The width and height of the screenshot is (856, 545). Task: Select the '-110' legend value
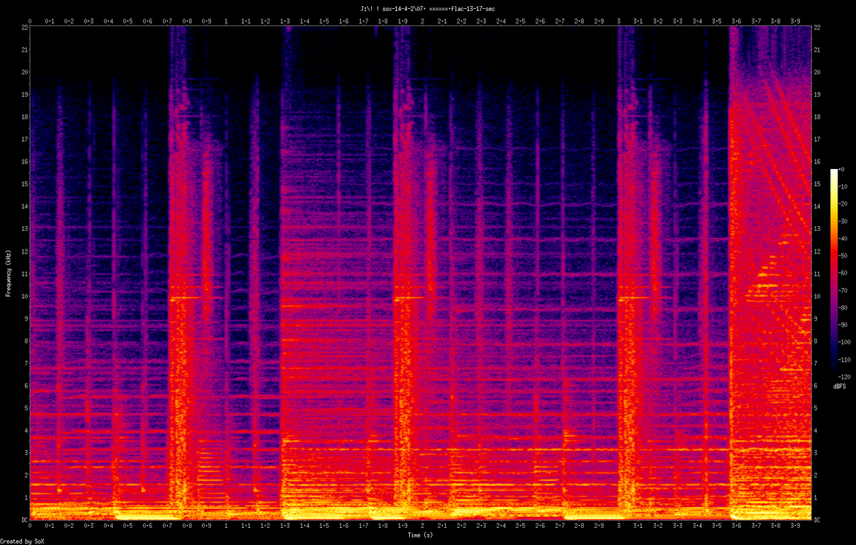pyautogui.click(x=845, y=360)
